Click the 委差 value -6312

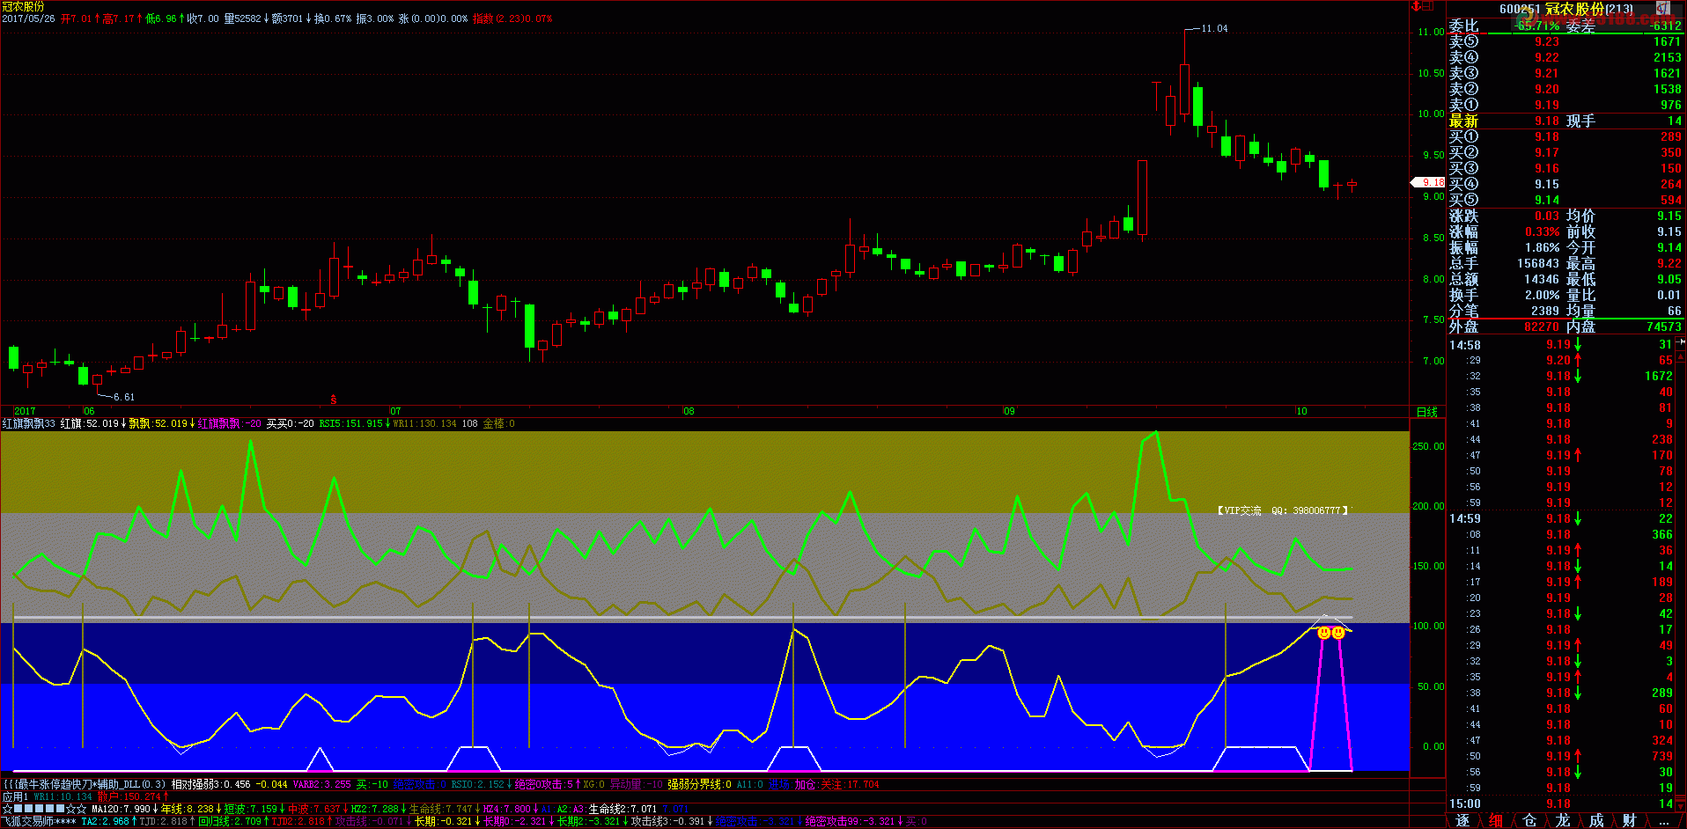[x=1666, y=26]
